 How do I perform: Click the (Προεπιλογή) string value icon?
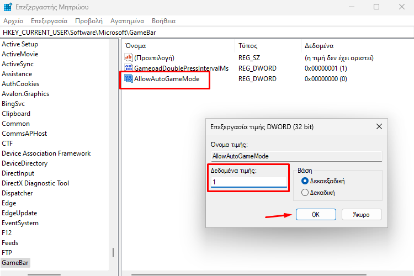pyautogui.click(x=128, y=57)
